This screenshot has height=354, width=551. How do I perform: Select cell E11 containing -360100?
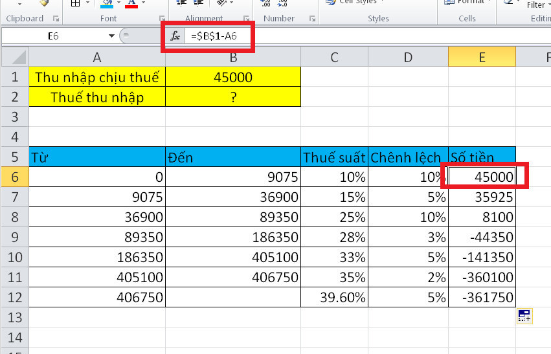pyautogui.click(x=482, y=277)
